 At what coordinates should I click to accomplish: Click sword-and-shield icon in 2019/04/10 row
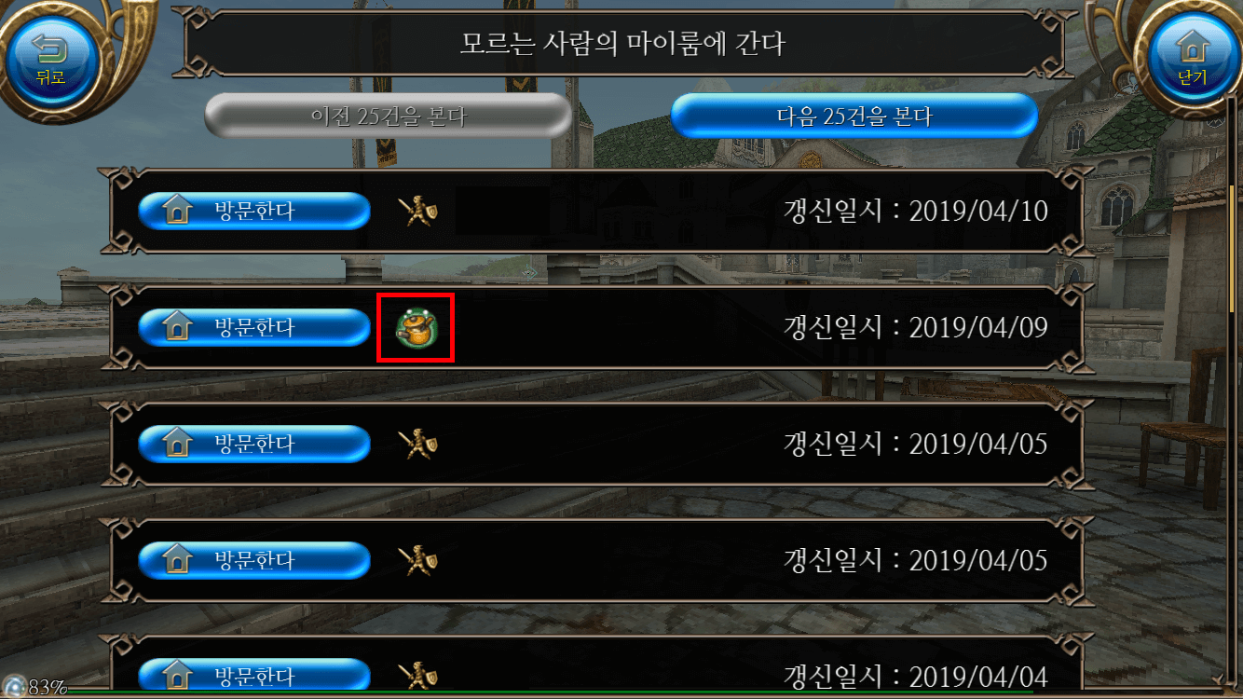pyautogui.click(x=417, y=212)
